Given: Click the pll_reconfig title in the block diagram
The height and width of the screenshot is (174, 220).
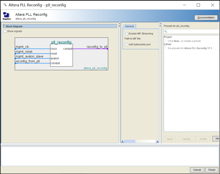Looking at the screenshot, I should [61, 42].
